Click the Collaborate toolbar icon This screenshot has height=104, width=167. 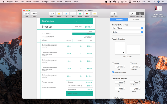click(x=113, y=14)
